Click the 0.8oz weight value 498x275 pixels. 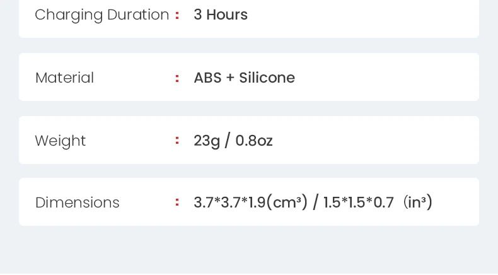(254, 141)
